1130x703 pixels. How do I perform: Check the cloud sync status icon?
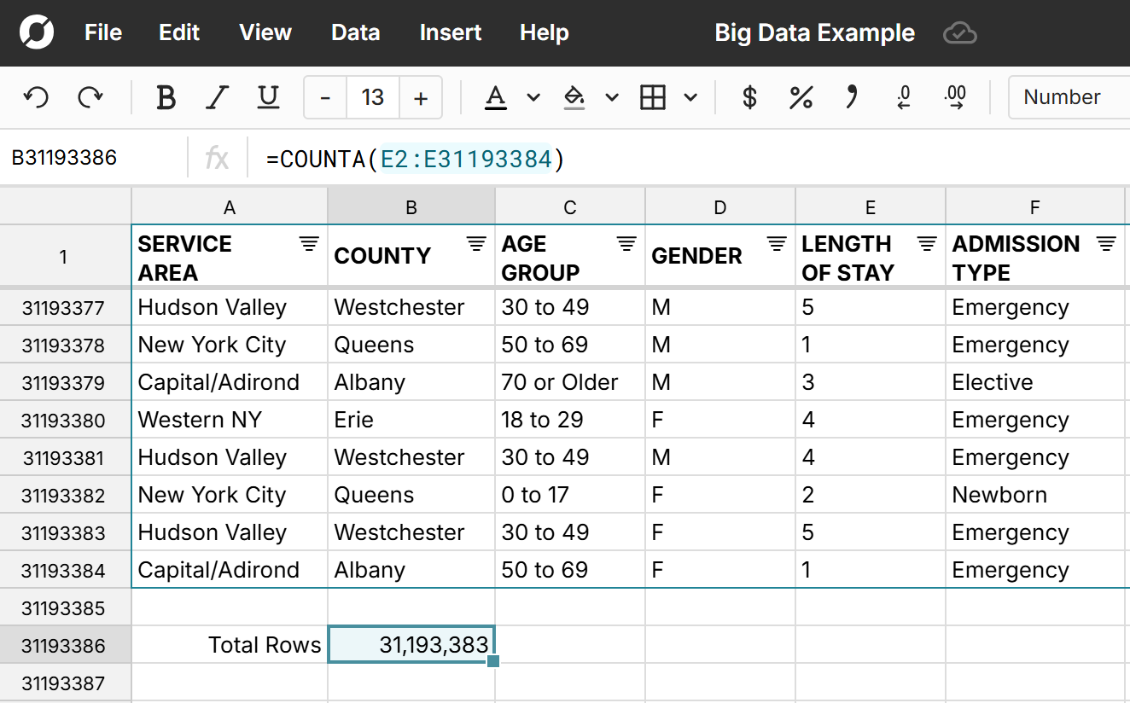(960, 33)
